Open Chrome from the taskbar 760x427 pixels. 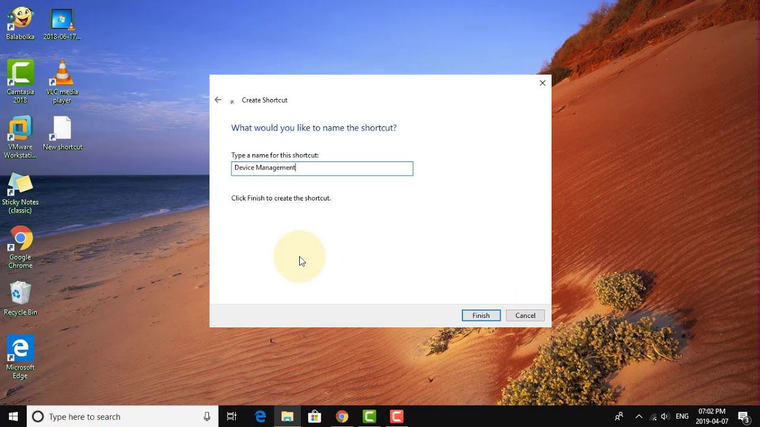(342, 416)
